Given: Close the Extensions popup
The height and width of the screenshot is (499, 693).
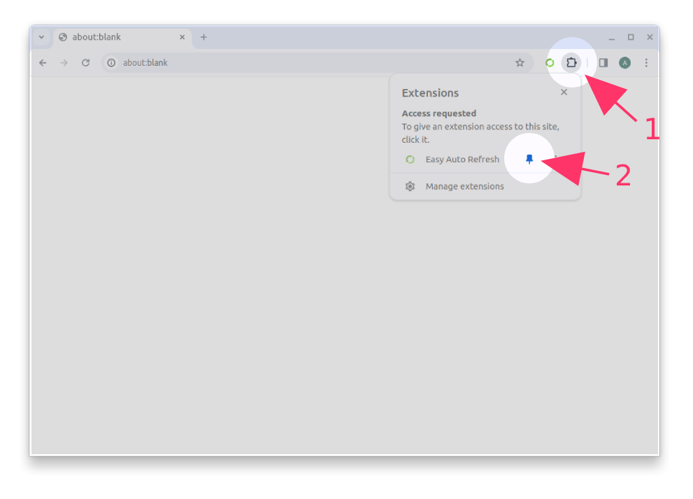Looking at the screenshot, I should [x=564, y=92].
